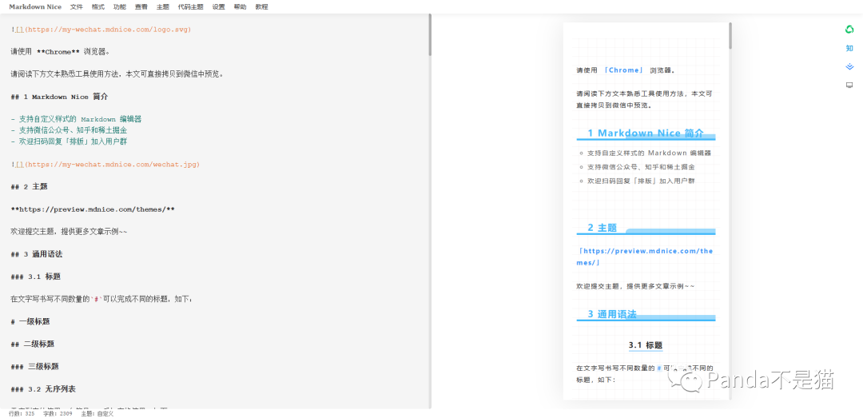Click the '2 主题' preview heading
This screenshot has width=863, height=418.
(603, 228)
